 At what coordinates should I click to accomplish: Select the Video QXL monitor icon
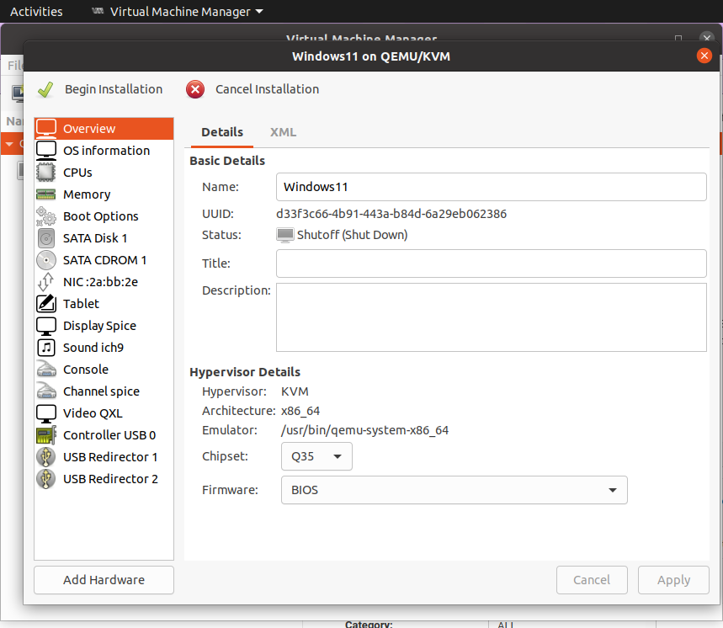46,413
